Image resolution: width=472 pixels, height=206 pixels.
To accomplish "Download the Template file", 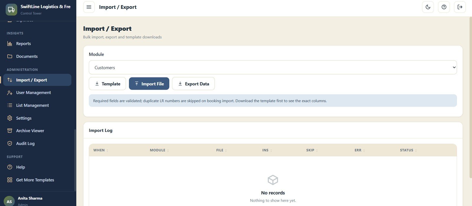I will pos(107,84).
